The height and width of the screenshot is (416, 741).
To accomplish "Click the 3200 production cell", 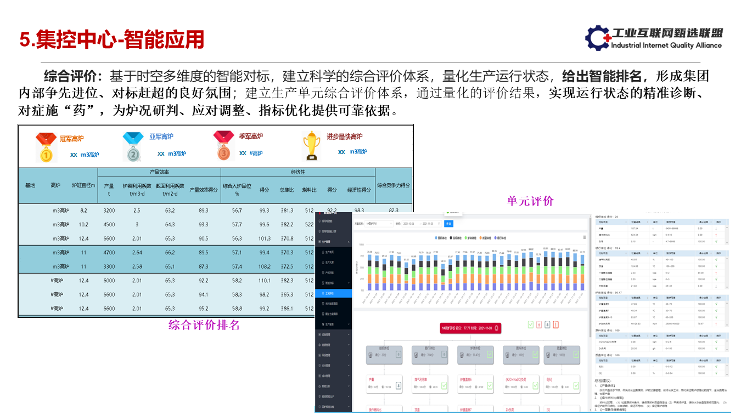I will pos(109,210).
